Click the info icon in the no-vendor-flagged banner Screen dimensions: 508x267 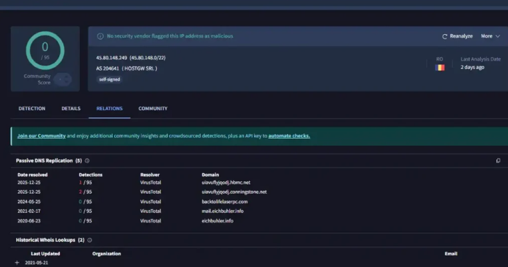pos(100,36)
